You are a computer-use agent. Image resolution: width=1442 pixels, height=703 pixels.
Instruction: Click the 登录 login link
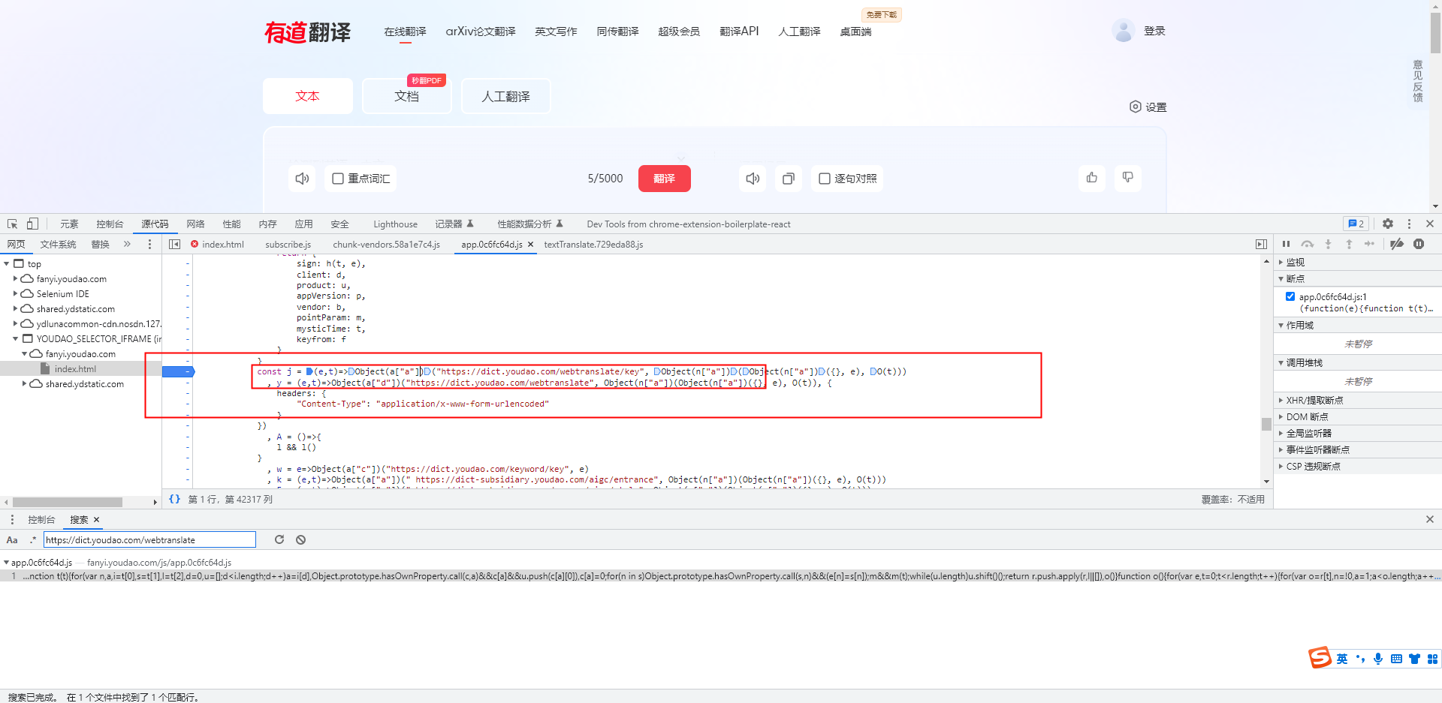pyautogui.click(x=1154, y=31)
